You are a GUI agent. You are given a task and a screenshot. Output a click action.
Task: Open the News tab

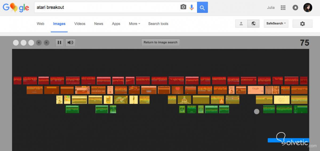pyautogui.click(x=99, y=24)
